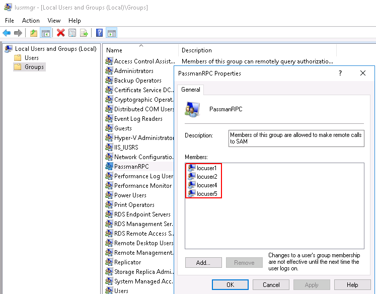This screenshot has width=376, height=294.
Task: Open Properties via the toolbar icon
Action: [72, 33]
